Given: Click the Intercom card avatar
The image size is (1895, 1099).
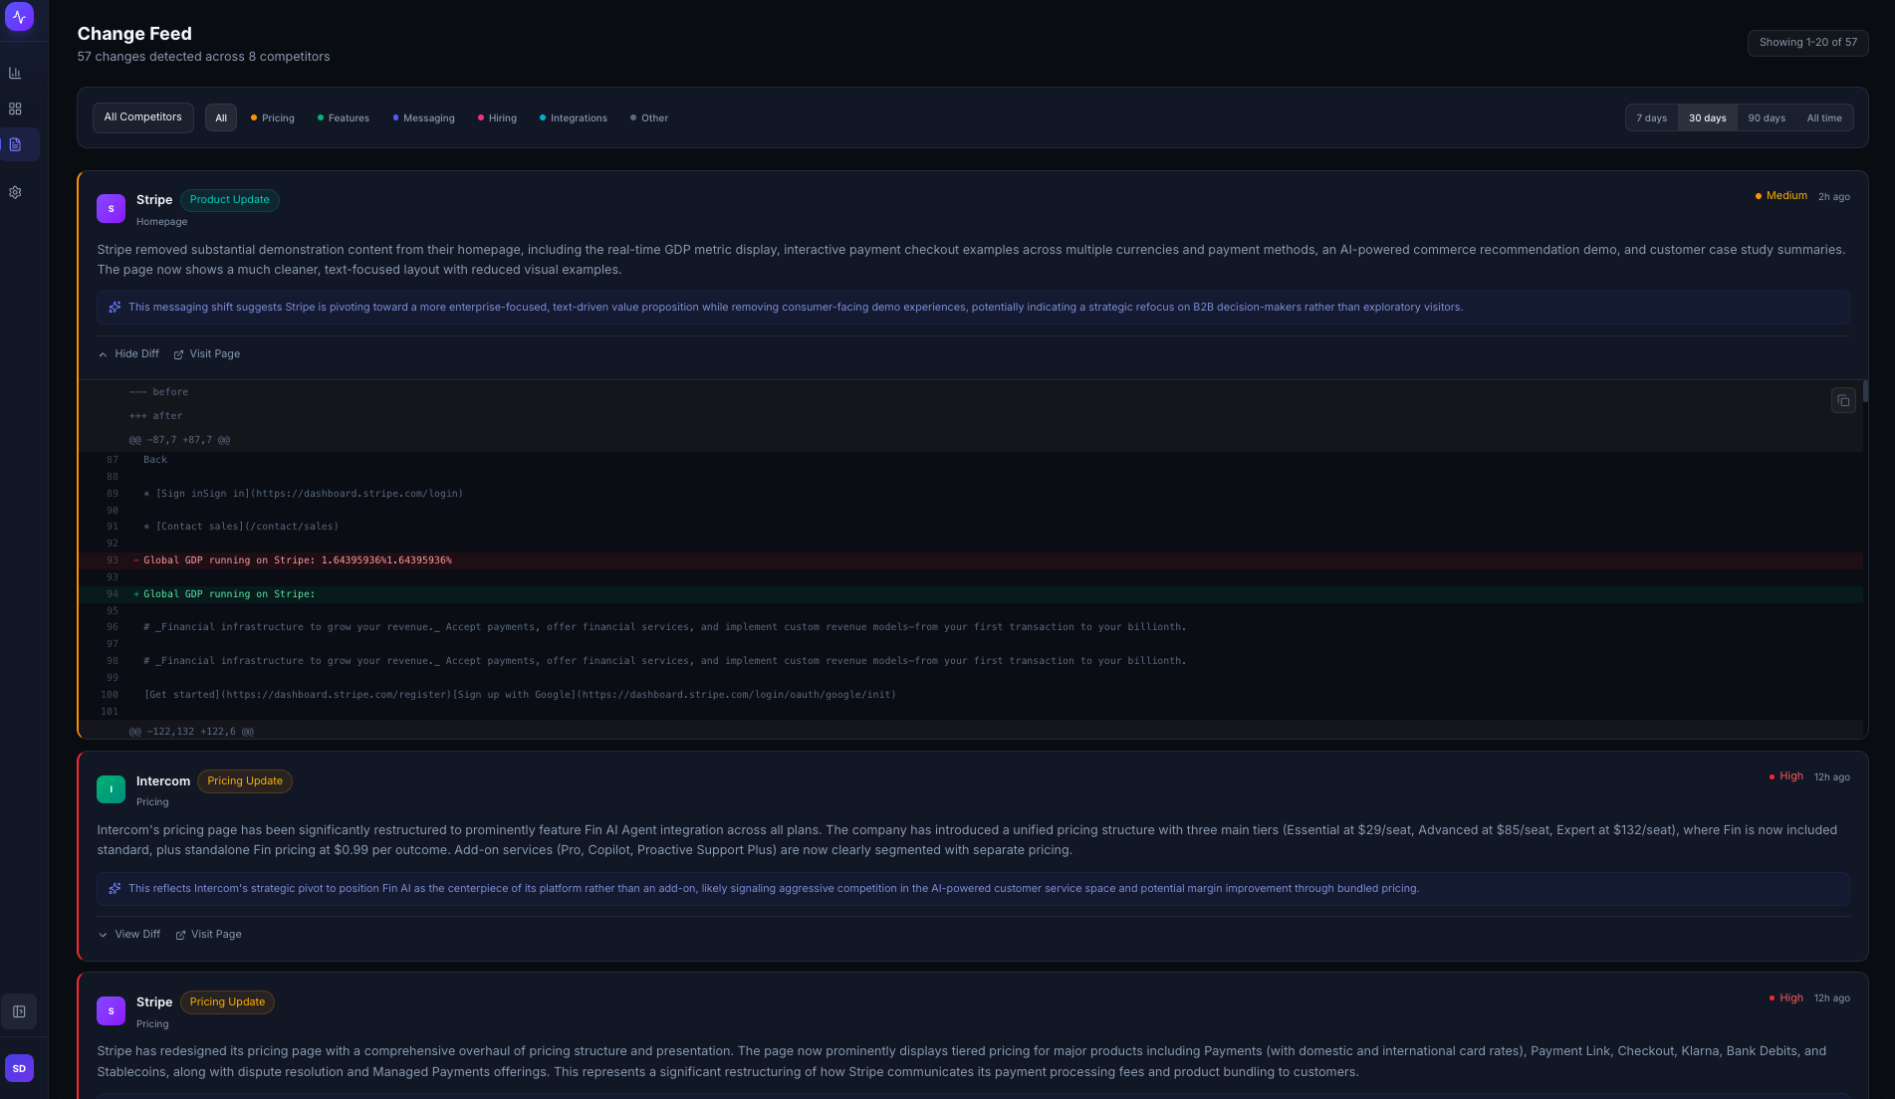Looking at the screenshot, I should click(x=111, y=789).
